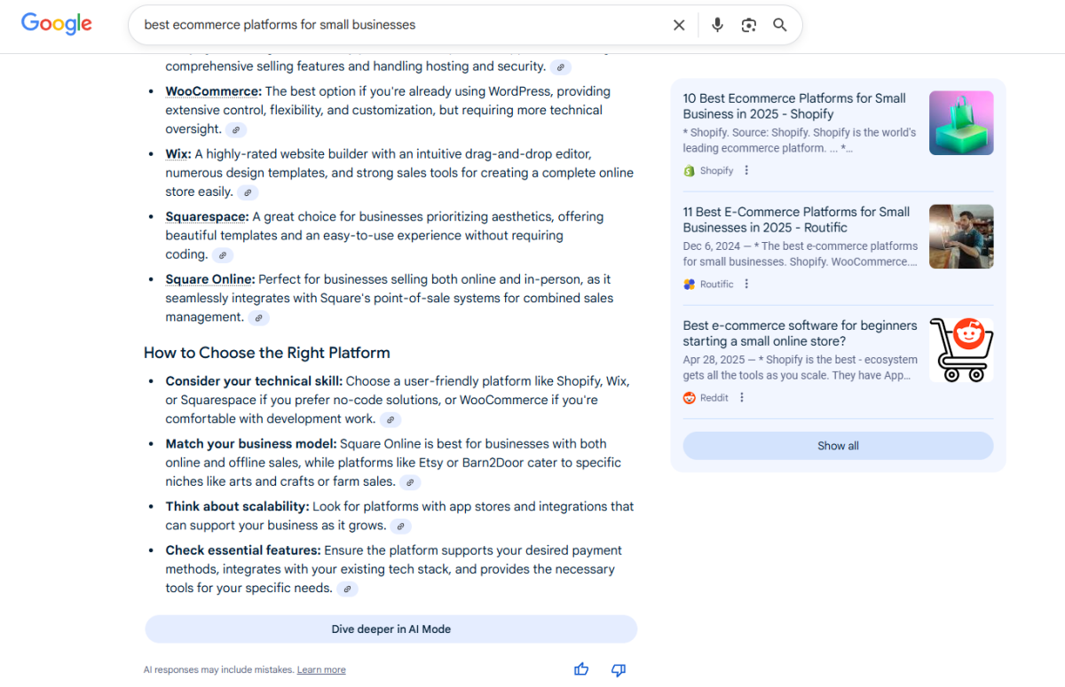
Task: Give the AI response a thumbs up
Action: [x=581, y=669]
